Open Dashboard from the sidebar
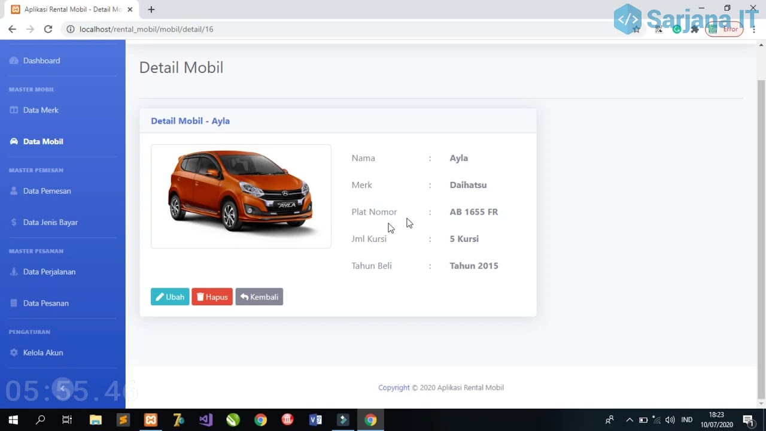The height and width of the screenshot is (431, 766). pyautogui.click(x=35, y=60)
